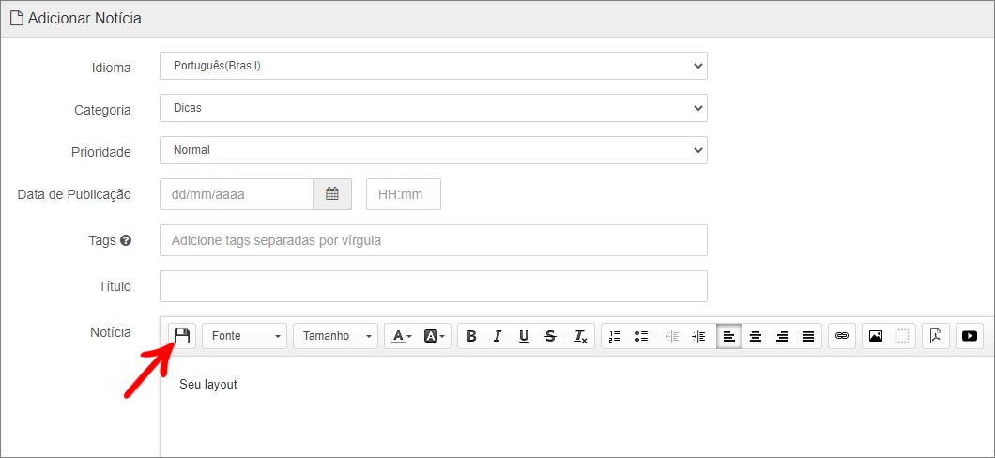Open the text color picker
The width and height of the screenshot is (995, 458).
(x=402, y=336)
